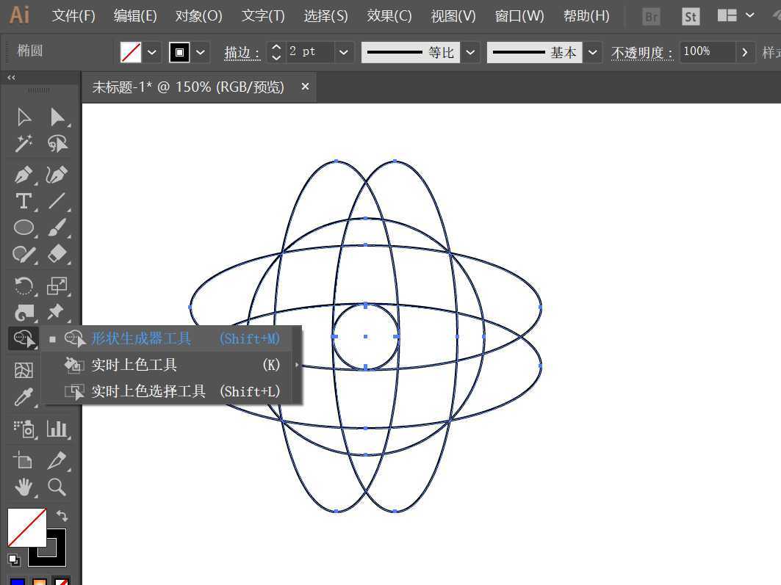Activate the Zoom tool
The image size is (781, 585).
[x=58, y=487]
